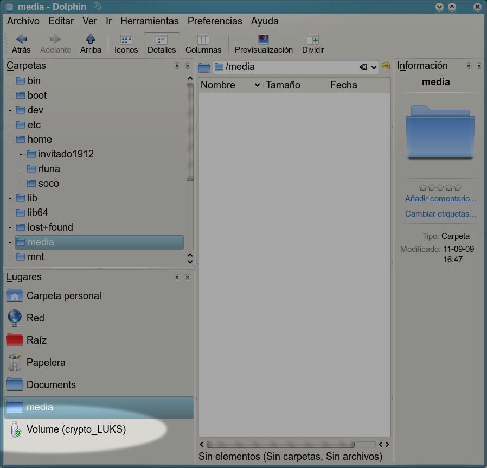Viewport: 487px width, 468px height.
Task: Open the Preferencias menu
Action: (x=215, y=21)
